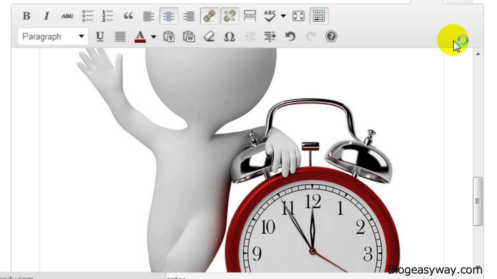Insert a special character omega
This screenshot has height=279, width=497.
click(x=229, y=36)
